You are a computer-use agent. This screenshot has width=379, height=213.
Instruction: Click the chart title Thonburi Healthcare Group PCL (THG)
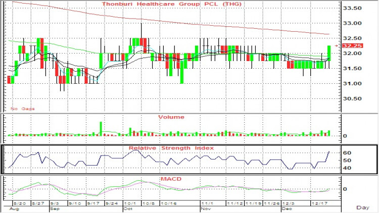[172, 4]
